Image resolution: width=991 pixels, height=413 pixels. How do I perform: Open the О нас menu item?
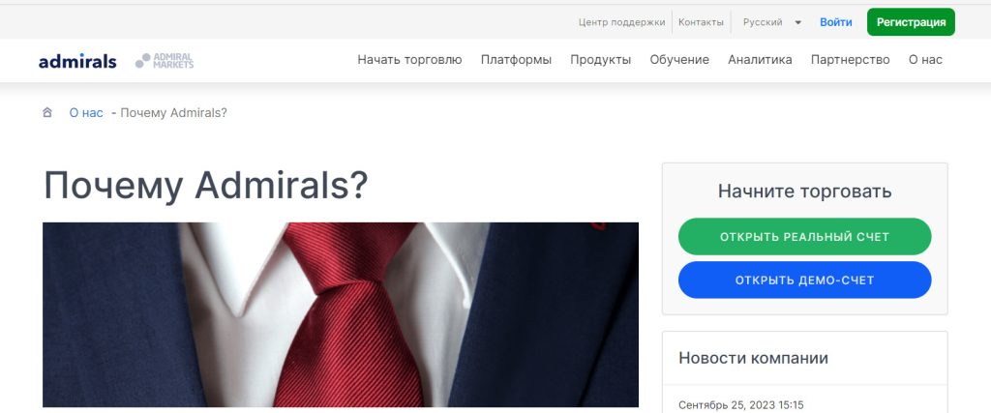pos(925,60)
